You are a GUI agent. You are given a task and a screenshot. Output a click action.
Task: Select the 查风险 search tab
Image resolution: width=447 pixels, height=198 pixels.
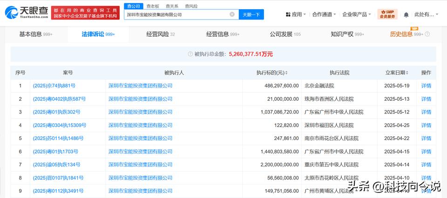pos(191,6)
